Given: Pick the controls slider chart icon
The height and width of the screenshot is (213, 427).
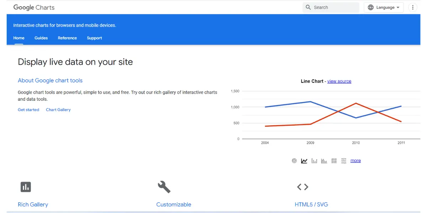Looking at the screenshot, I should [344, 161].
